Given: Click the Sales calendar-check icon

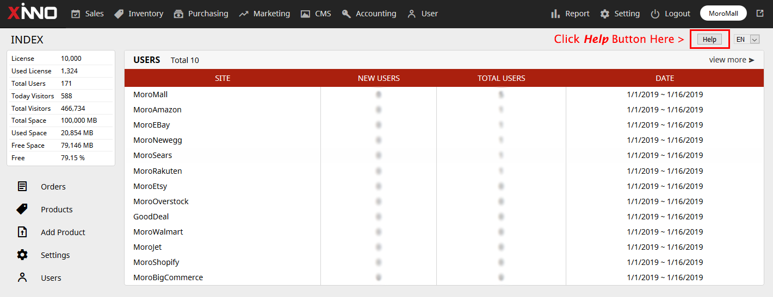Looking at the screenshot, I should coord(76,14).
